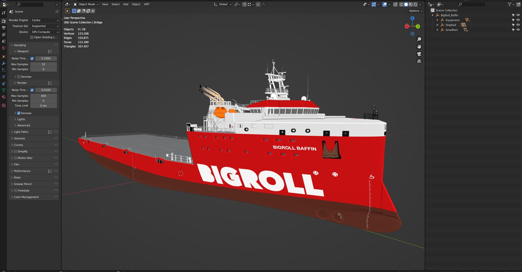The image size is (522, 272).
Task: Open the Output properties tab
Action: [4, 28]
